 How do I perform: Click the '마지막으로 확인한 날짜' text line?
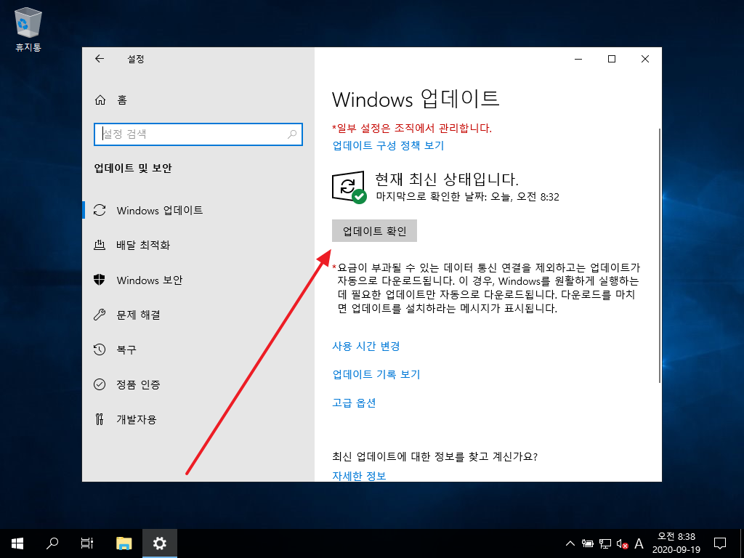[467, 196]
